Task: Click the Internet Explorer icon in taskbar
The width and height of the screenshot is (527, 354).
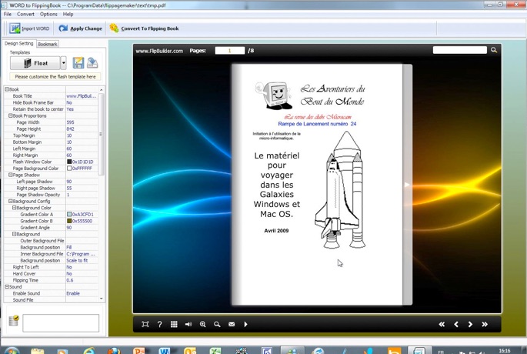Action: 89,351
